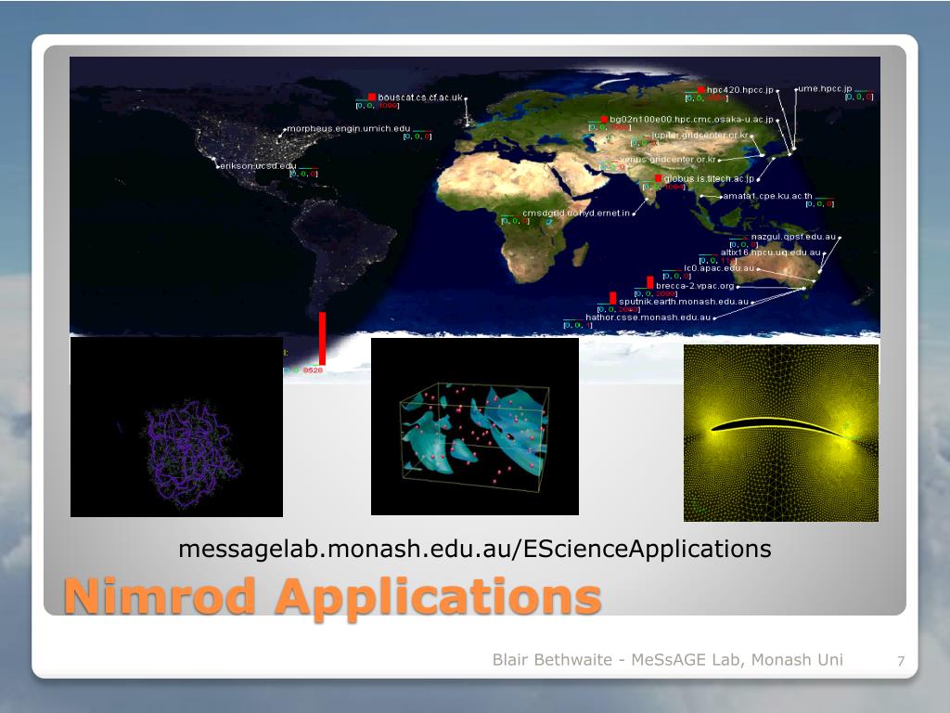Click the counter values under ume.hpcc.jp

click(x=859, y=97)
